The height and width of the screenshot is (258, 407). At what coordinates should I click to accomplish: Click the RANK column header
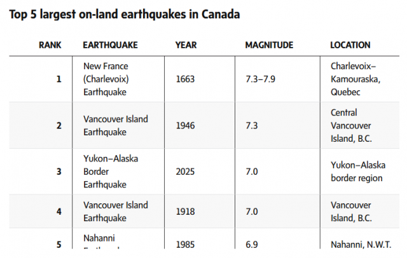click(50, 45)
